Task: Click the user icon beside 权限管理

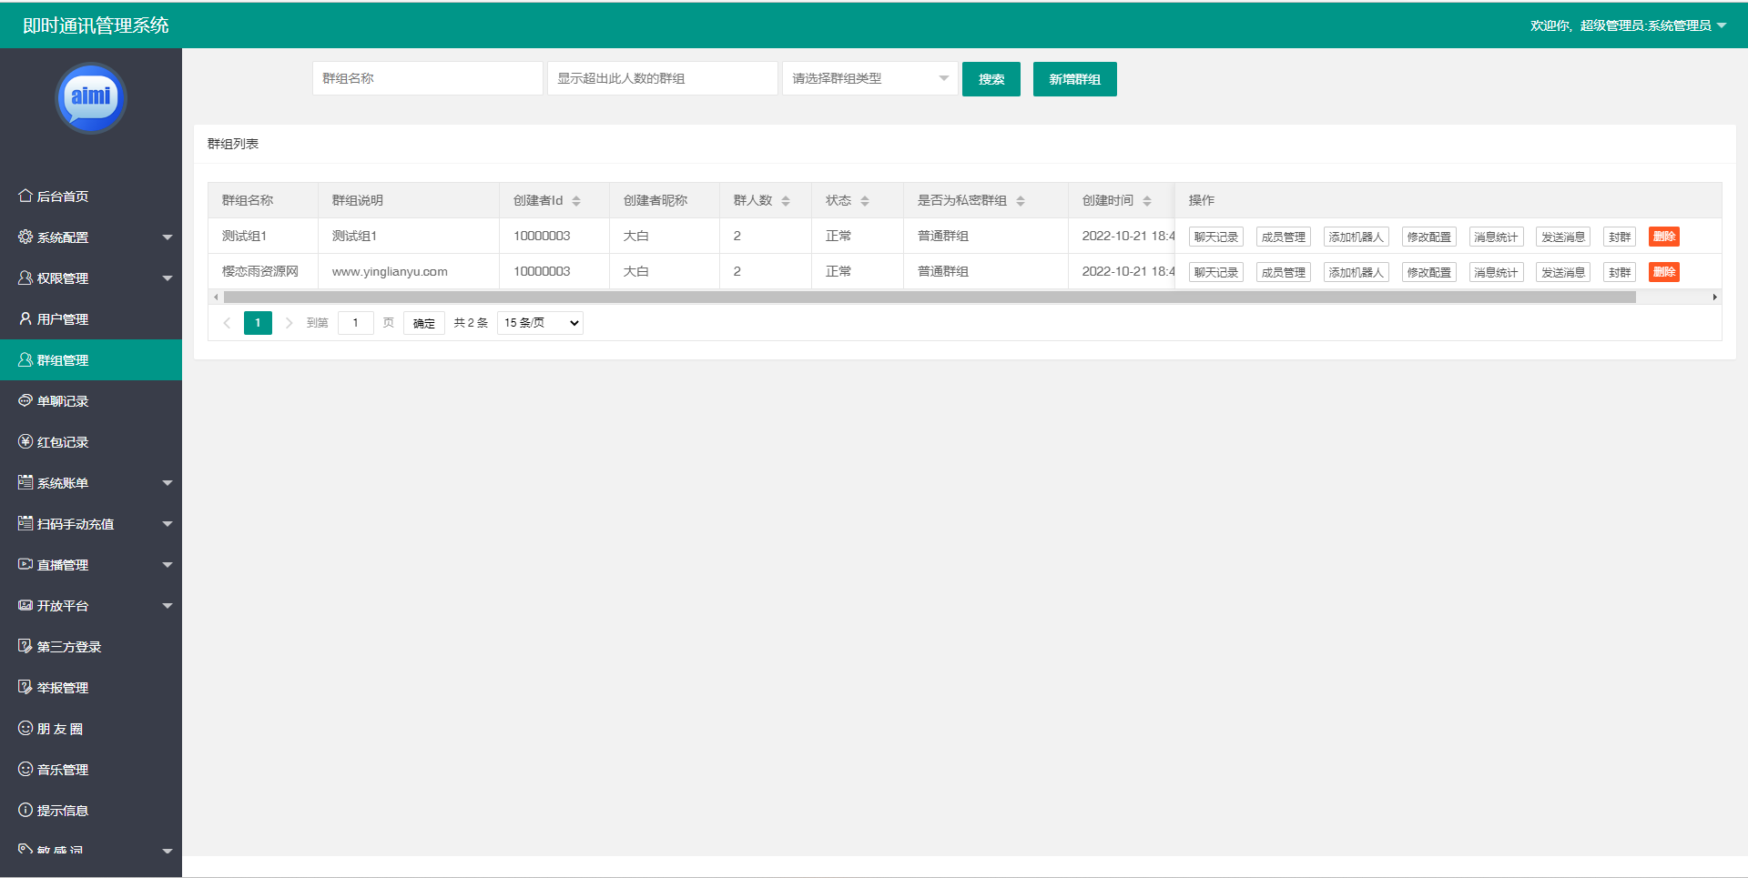Action: tap(25, 278)
